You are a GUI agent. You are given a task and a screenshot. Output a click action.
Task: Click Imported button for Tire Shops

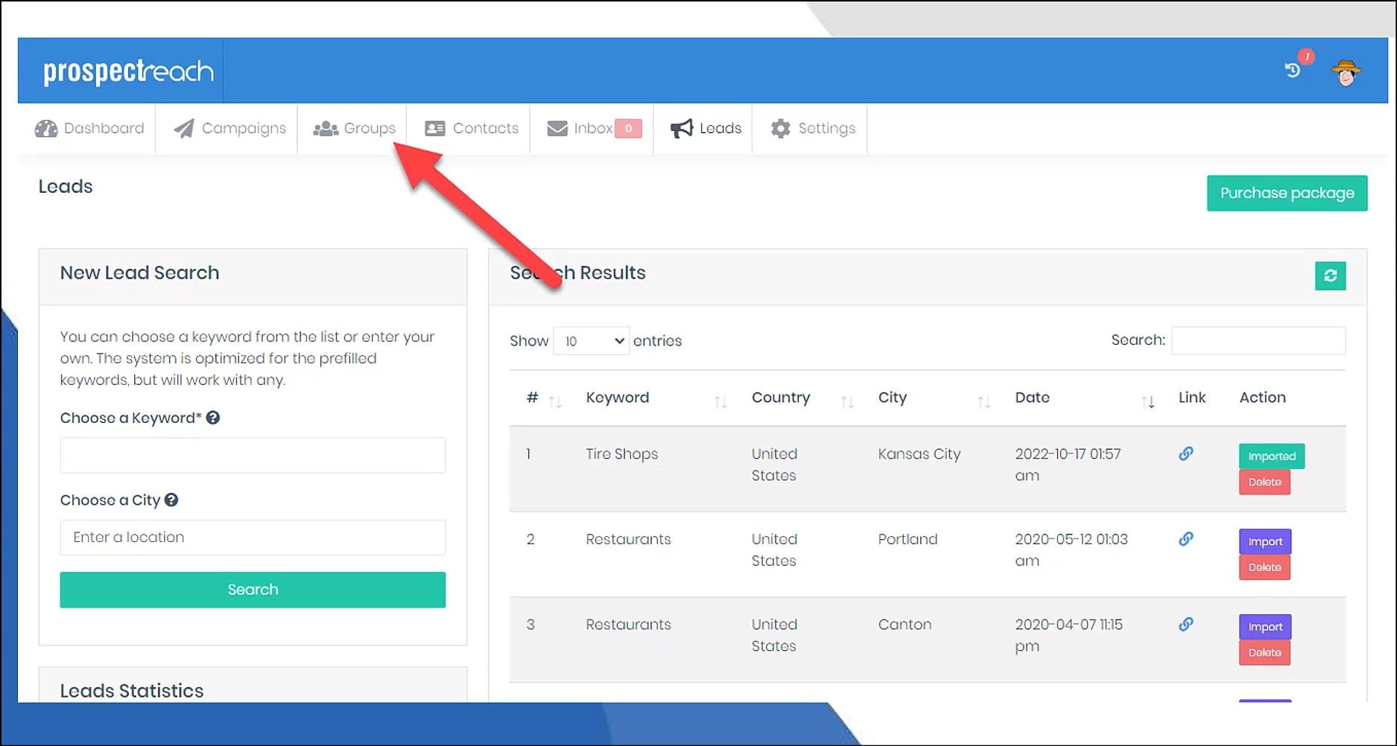click(x=1272, y=456)
